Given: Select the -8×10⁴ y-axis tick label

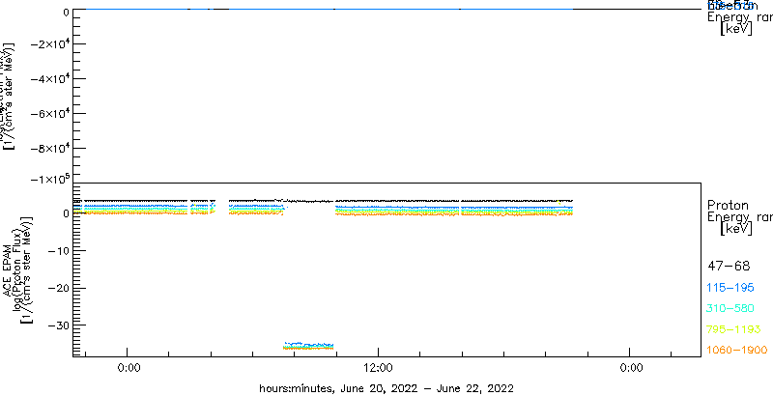Looking at the screenshot, I should [49, 148].
